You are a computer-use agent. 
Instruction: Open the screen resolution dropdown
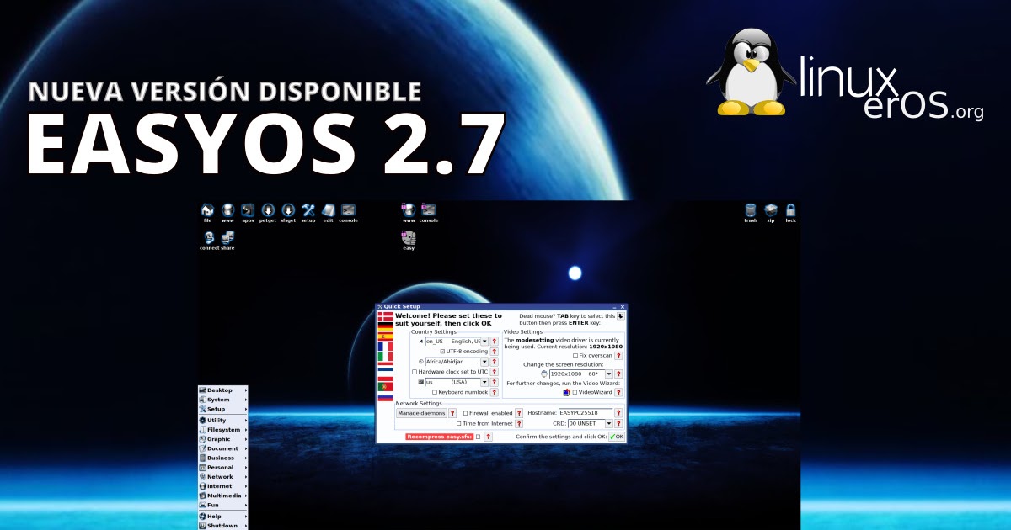pyautogui.click(x=609, y=374)
